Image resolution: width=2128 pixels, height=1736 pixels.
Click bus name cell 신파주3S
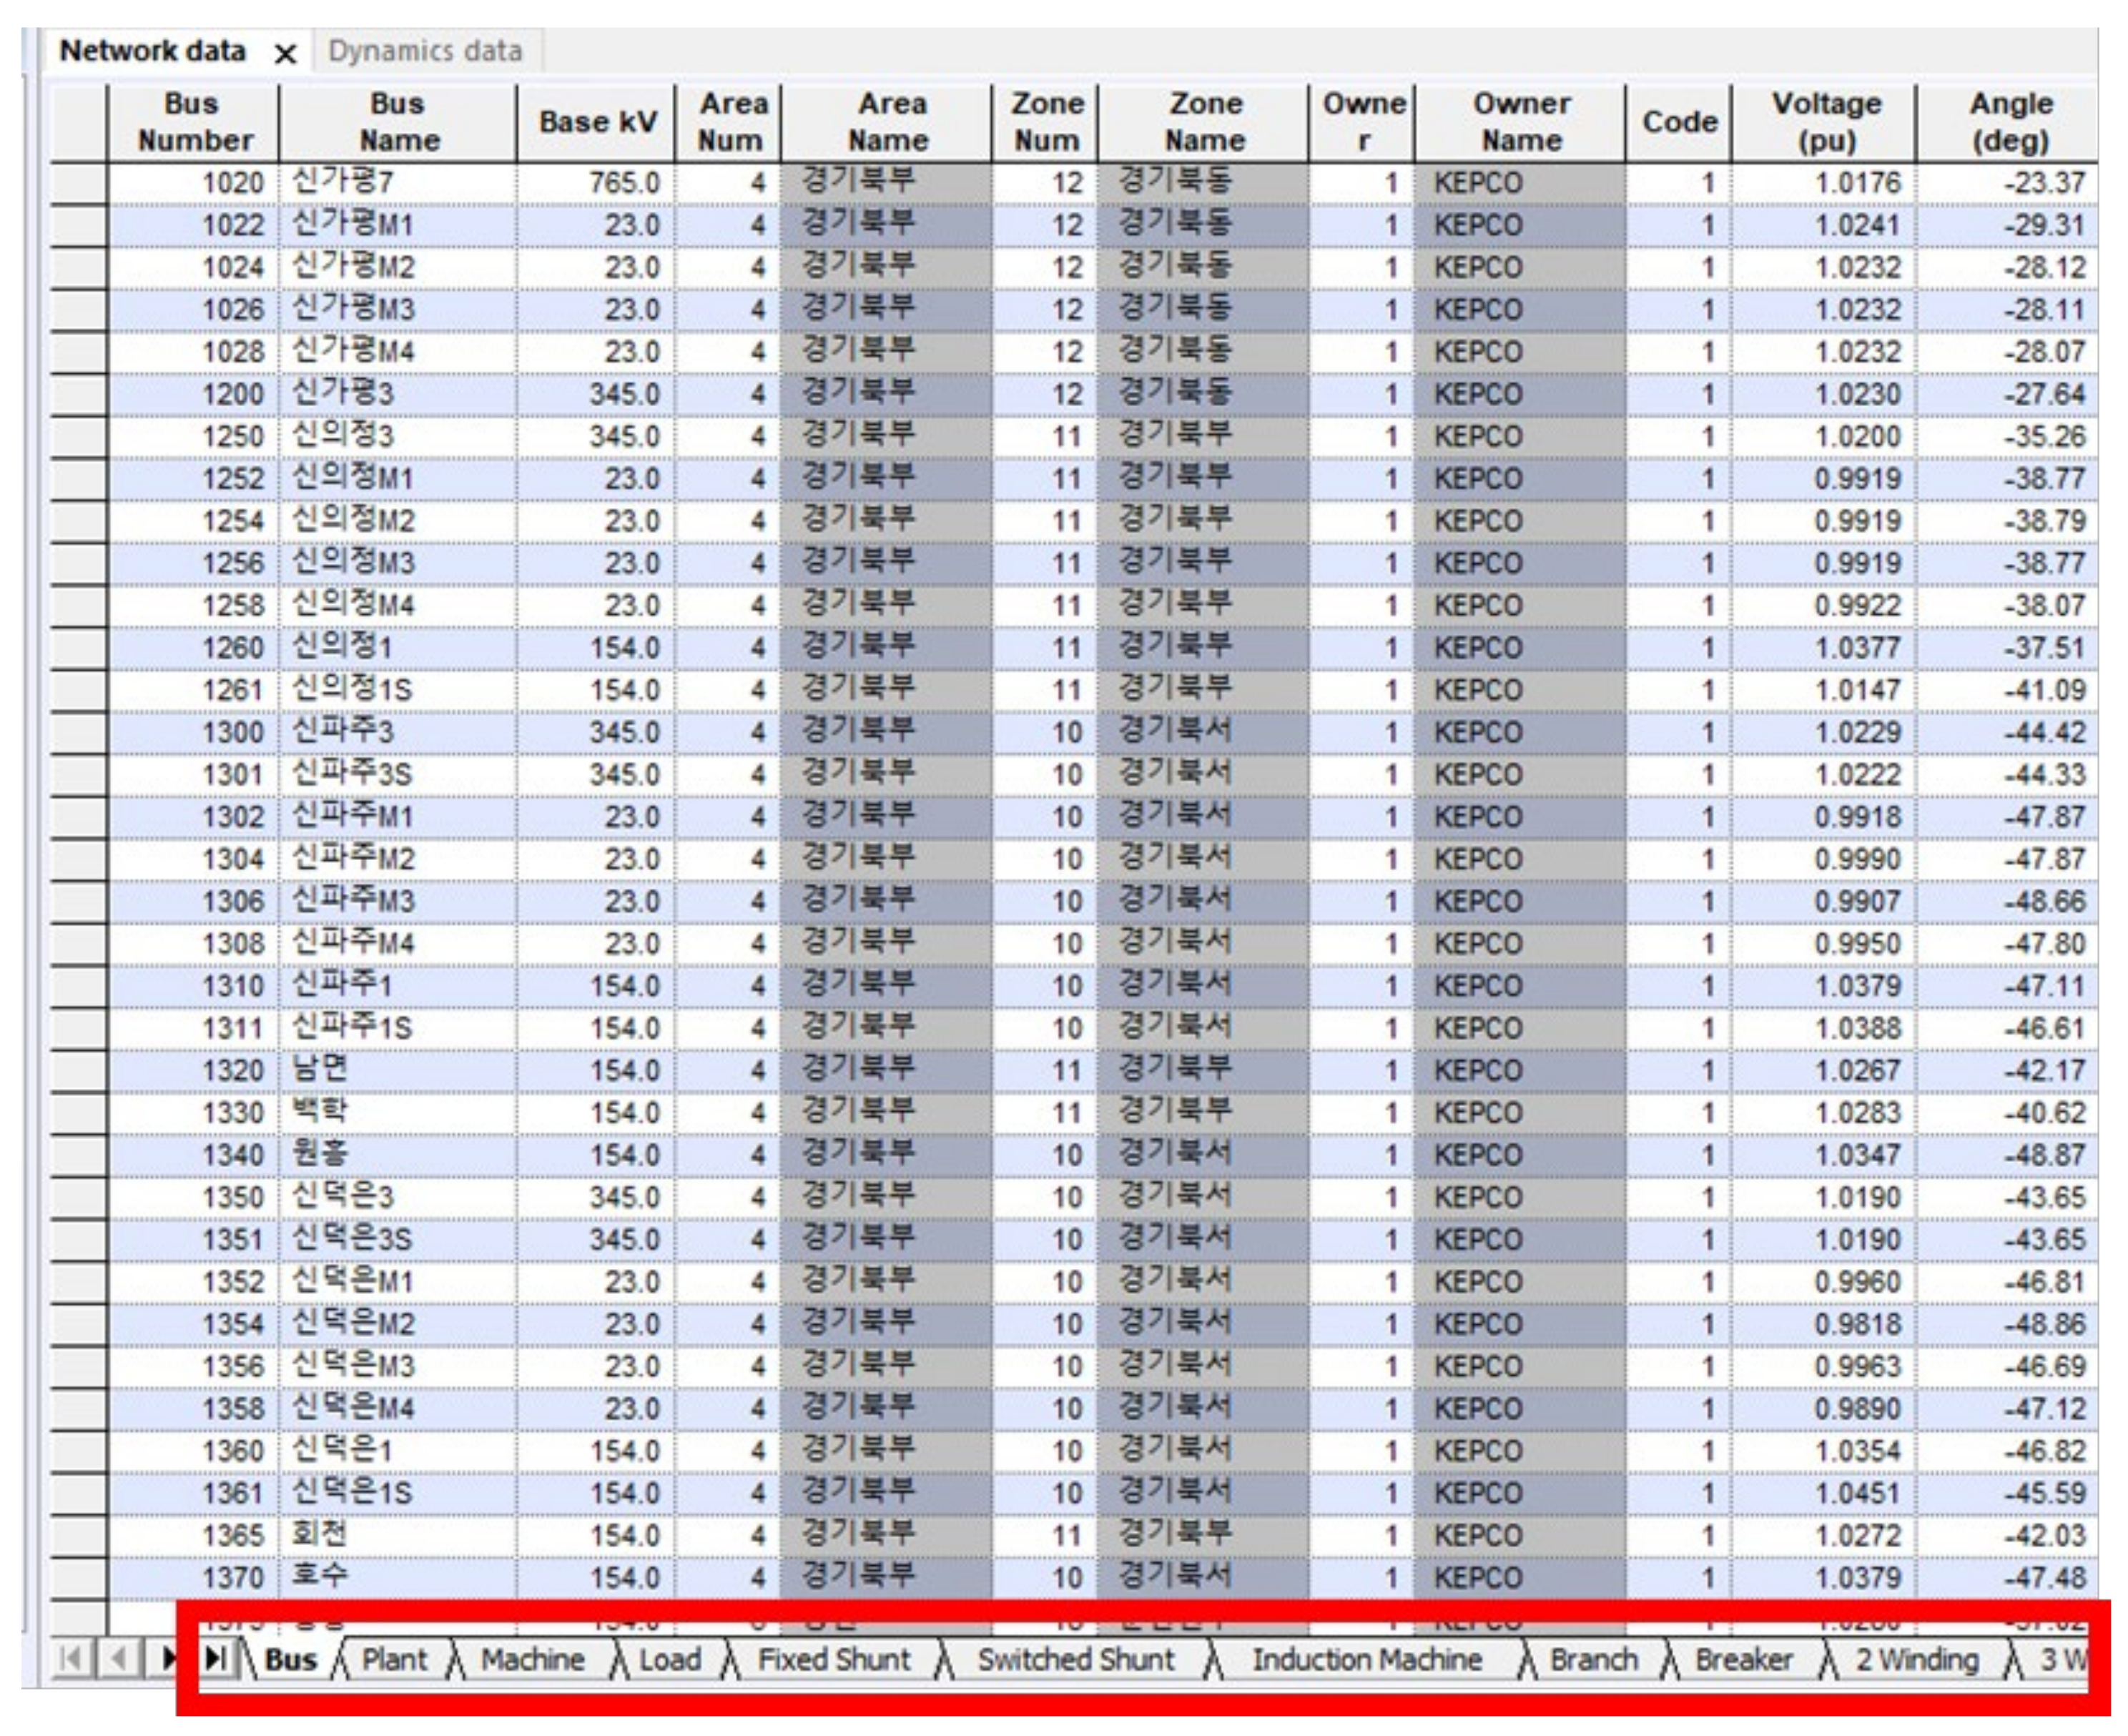(398, 774)
